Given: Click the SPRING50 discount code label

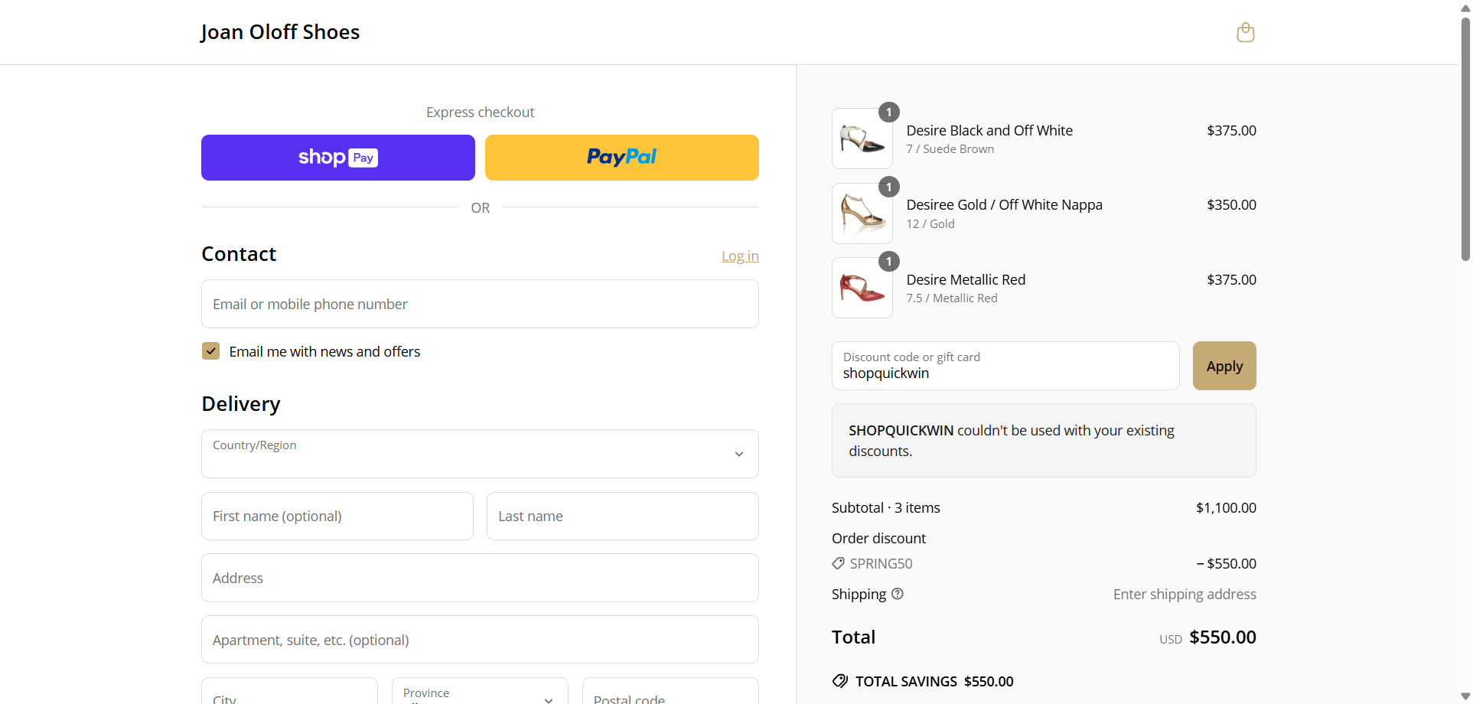Looking at the screenshot, I should point(881,563).
